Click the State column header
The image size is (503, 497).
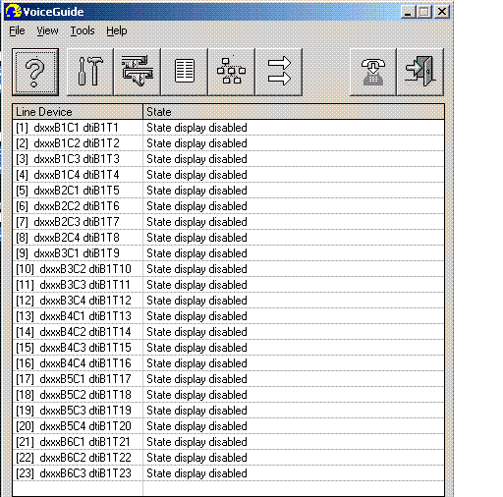294,112
